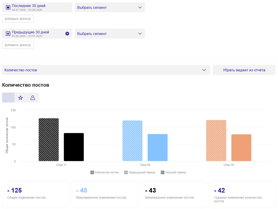
Task: Open the second 'Выбрать сегмент' dropdown
Action: [x=110, y=34]
